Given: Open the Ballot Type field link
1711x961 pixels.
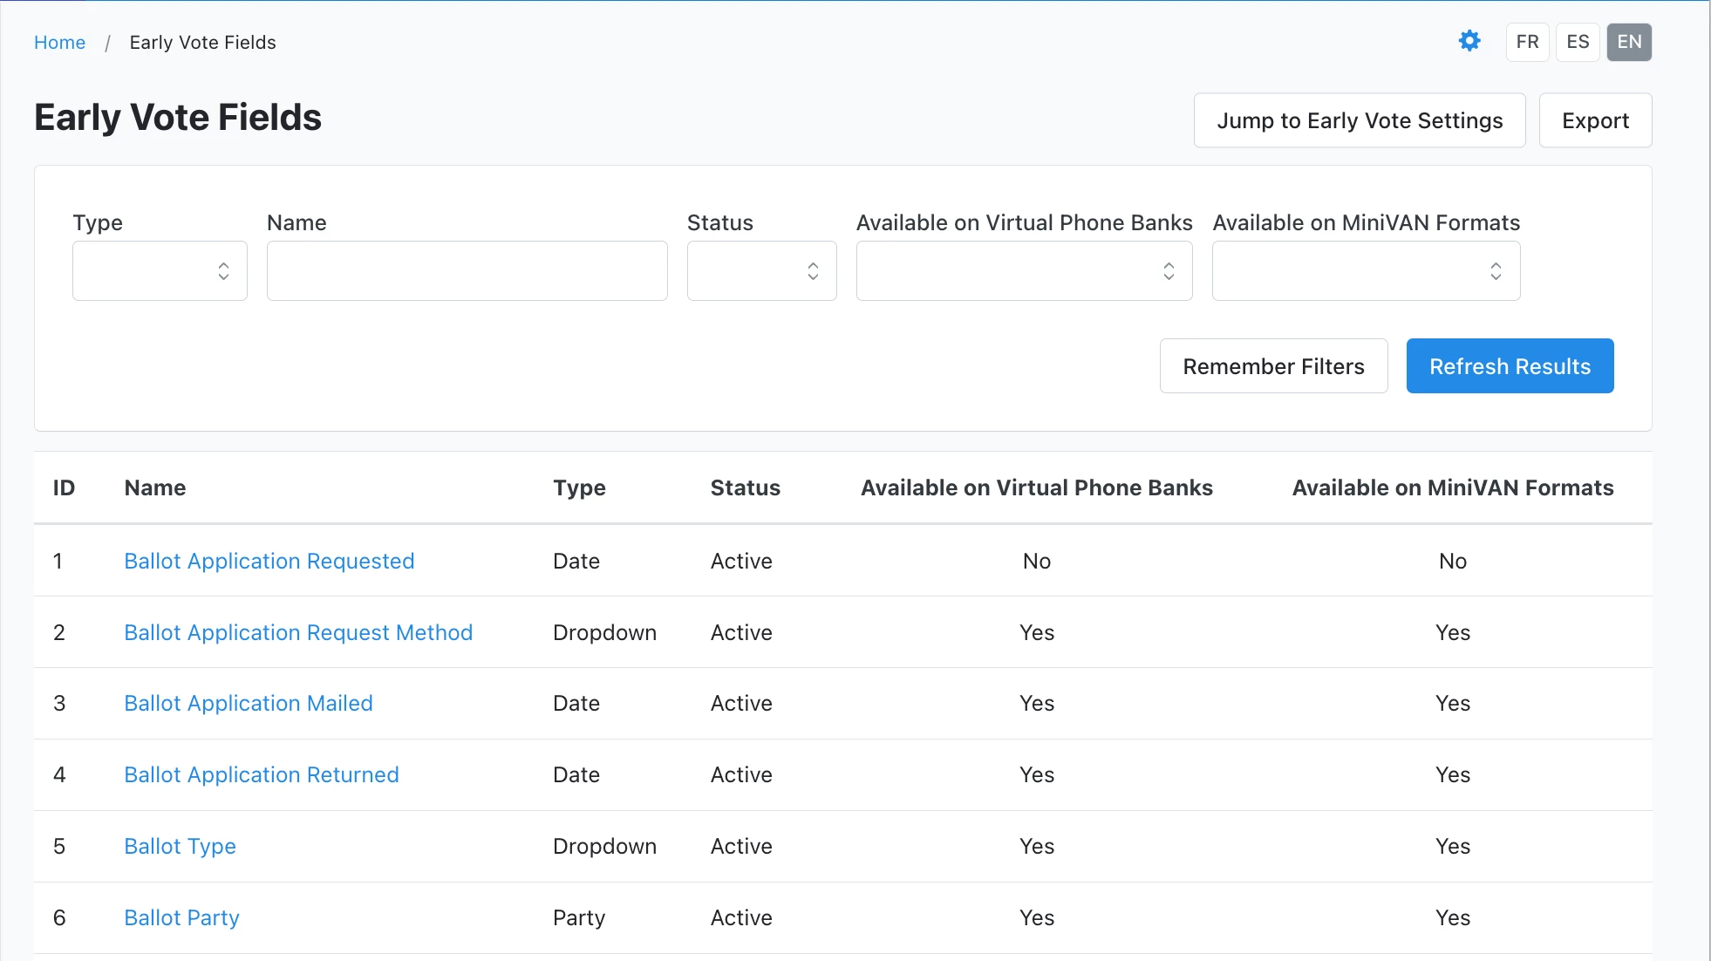Looking at the screenshot, I should tap(180, 846).
